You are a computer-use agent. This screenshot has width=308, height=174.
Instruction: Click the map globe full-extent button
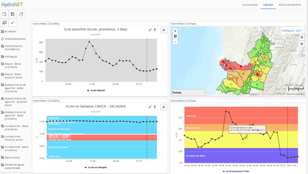click(x=175, y=36)
